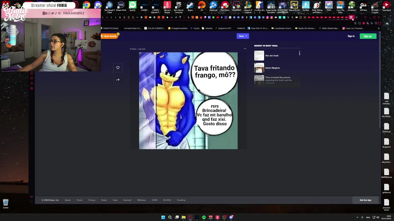The image size is (394, 221).
Task: Click the green Sign up button
Action: pyautogui.click(x=368, y=36)
